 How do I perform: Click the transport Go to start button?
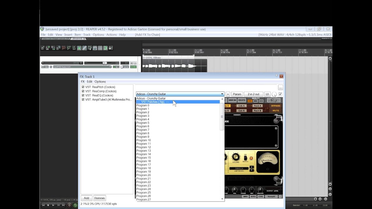pyautogui.click(x=43, y=205)
